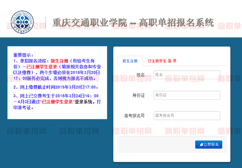The width and height of the screenshot is (242, 168).
Task: Focus the 姓名 input field
Action: coord(187,75)
